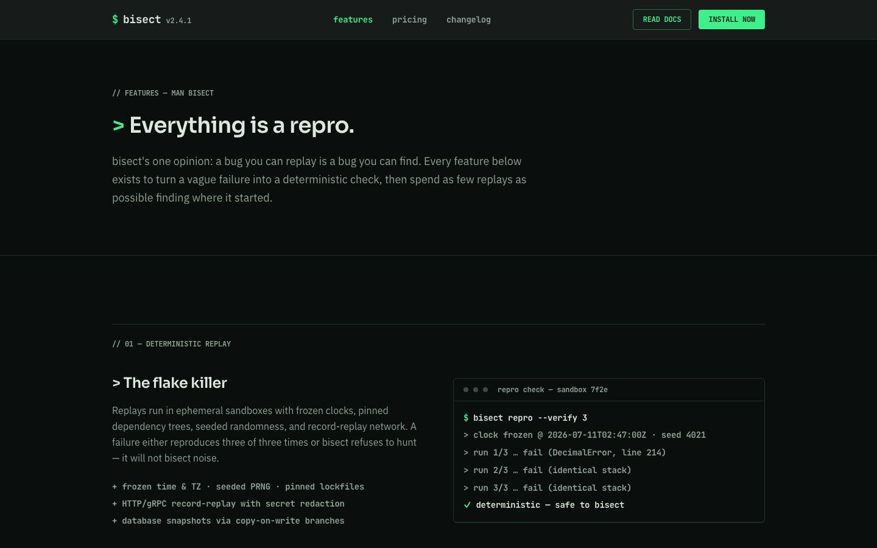The height and width of the screenshot is (548, 877).
Task: Click the 'run 3/3 … fail' line
Action: tap(548, 488)
